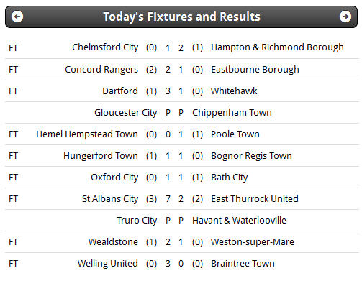Viewport: 362px width, 281px height.
Task: Select Welling United team name
Action: click(108, 264)
